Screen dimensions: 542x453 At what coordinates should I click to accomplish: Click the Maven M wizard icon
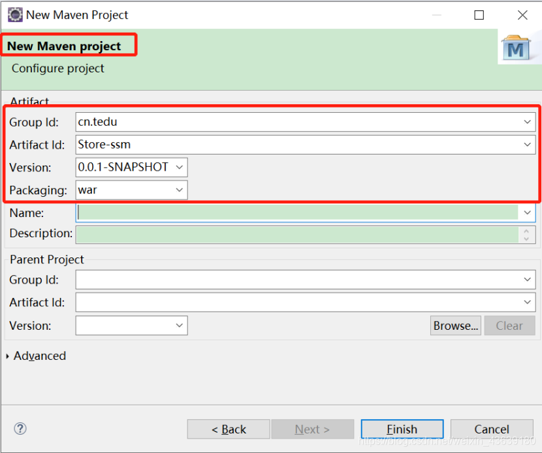(516, 48)
